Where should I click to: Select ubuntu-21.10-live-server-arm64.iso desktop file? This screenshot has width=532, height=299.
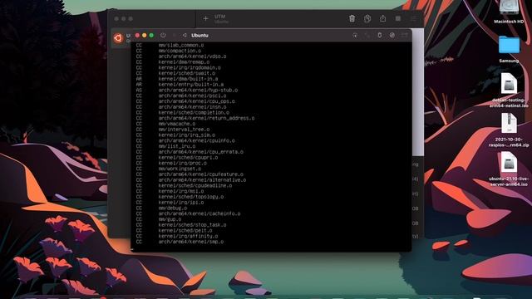pos(509,169)
